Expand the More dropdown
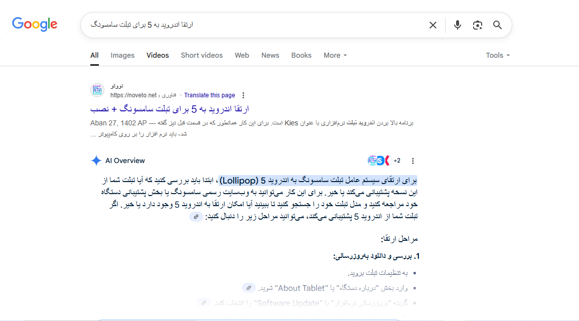Image resolution: width=579 pixels, height=321 pixels. pos(335,55)
